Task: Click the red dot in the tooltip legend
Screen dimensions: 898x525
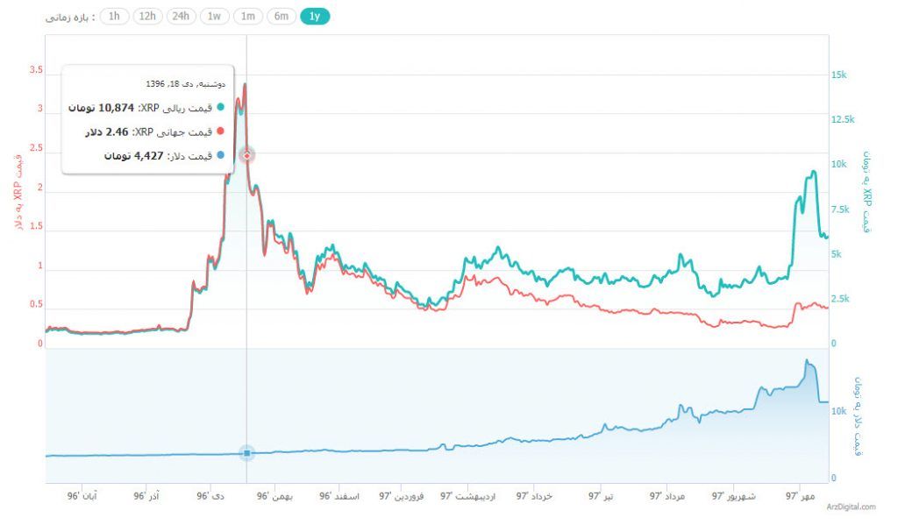Action: pos(220,131)
